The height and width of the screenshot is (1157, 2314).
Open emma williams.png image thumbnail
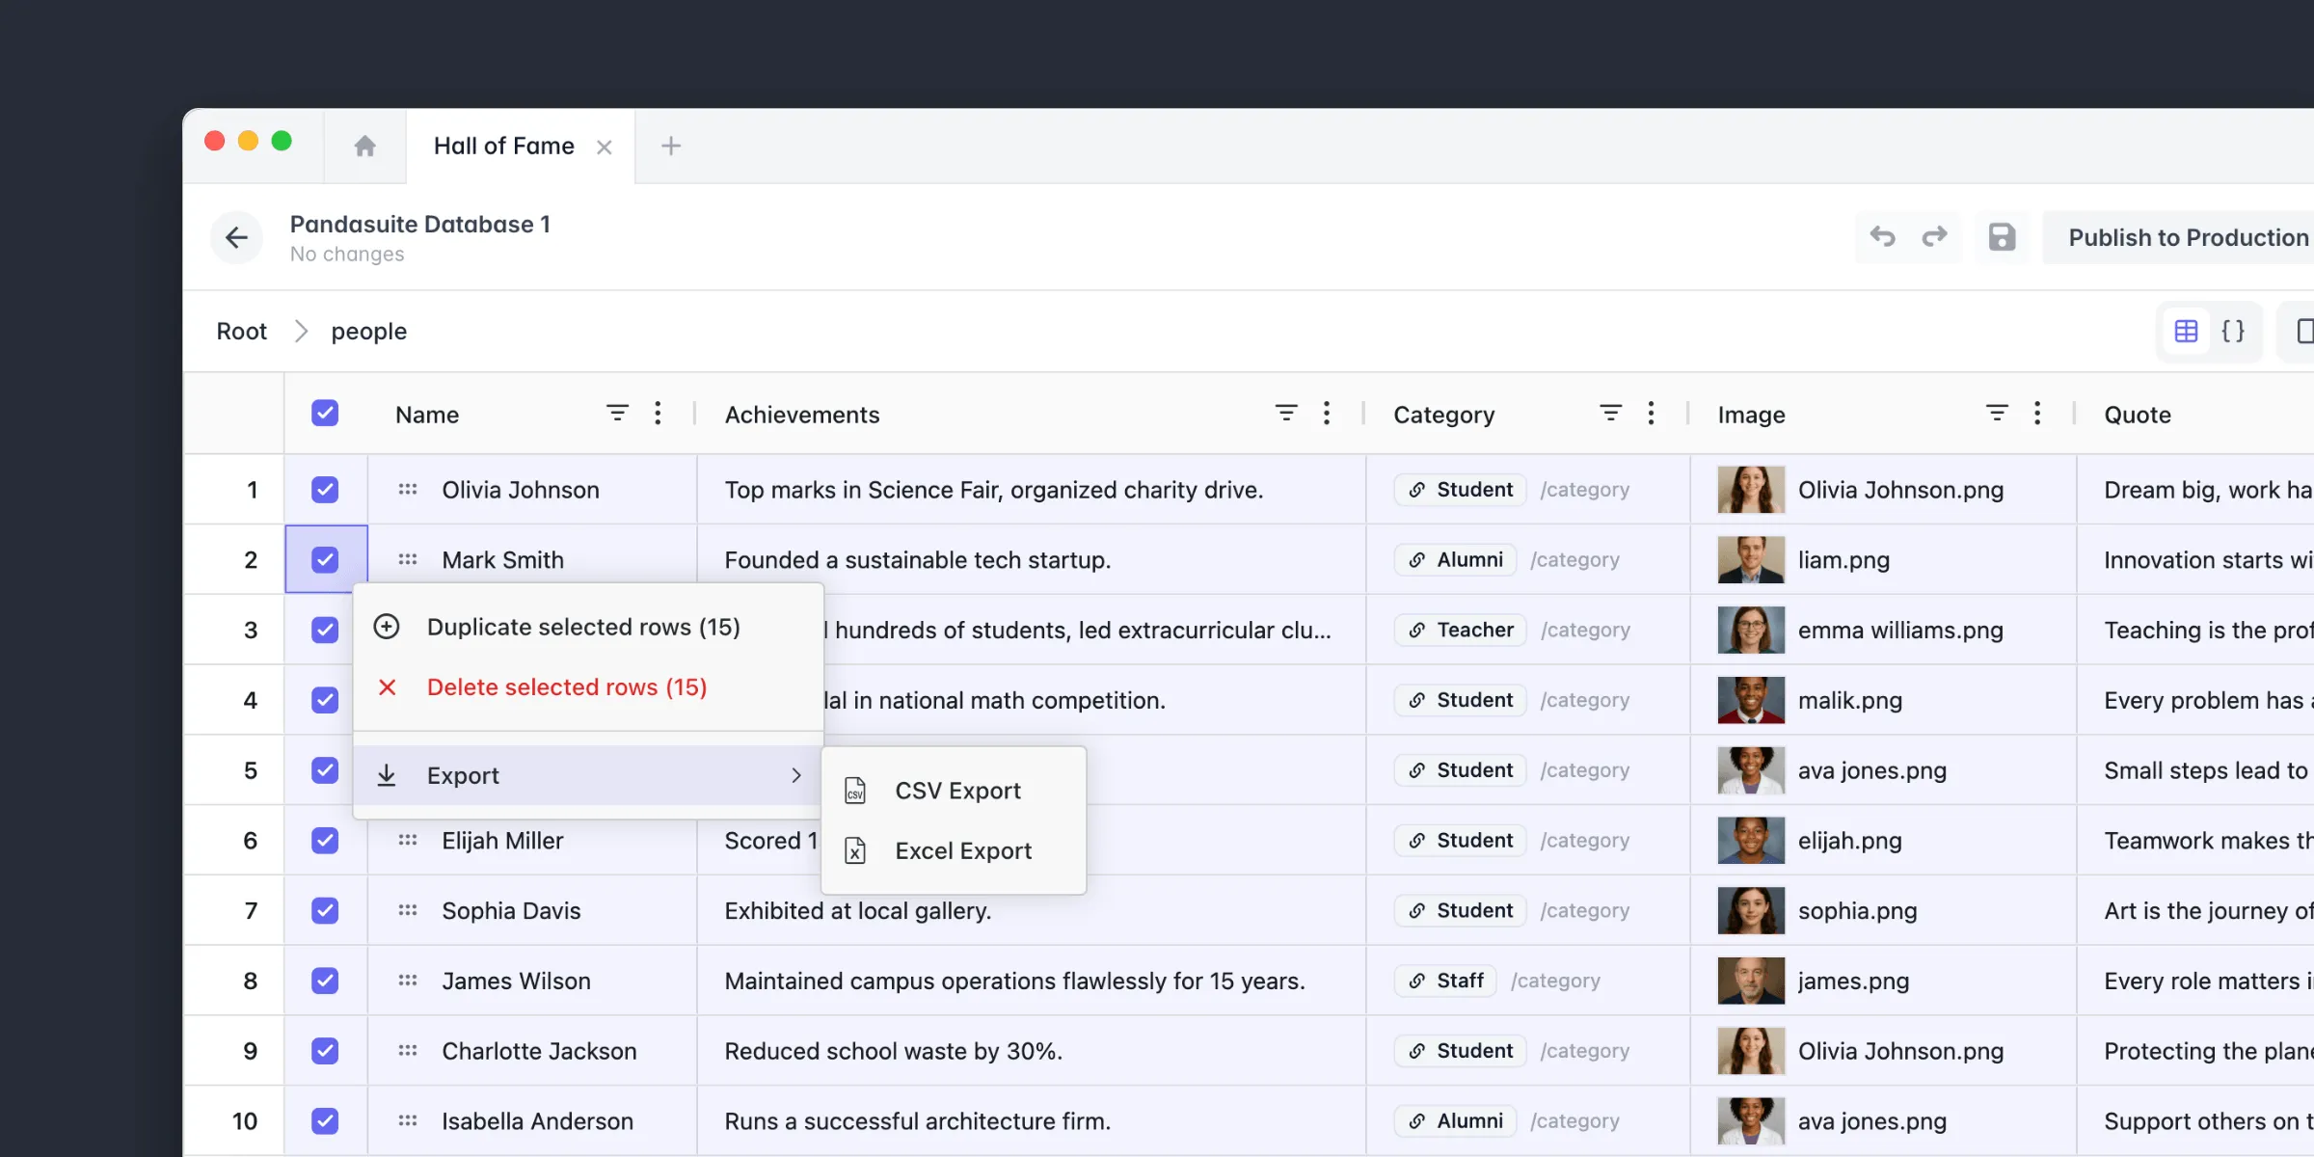1751,631
